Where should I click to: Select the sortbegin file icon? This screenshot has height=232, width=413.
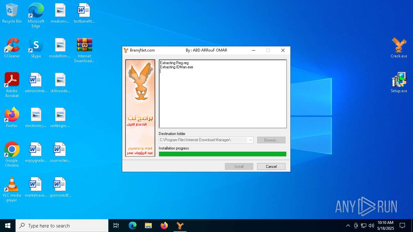coord(60,118)
